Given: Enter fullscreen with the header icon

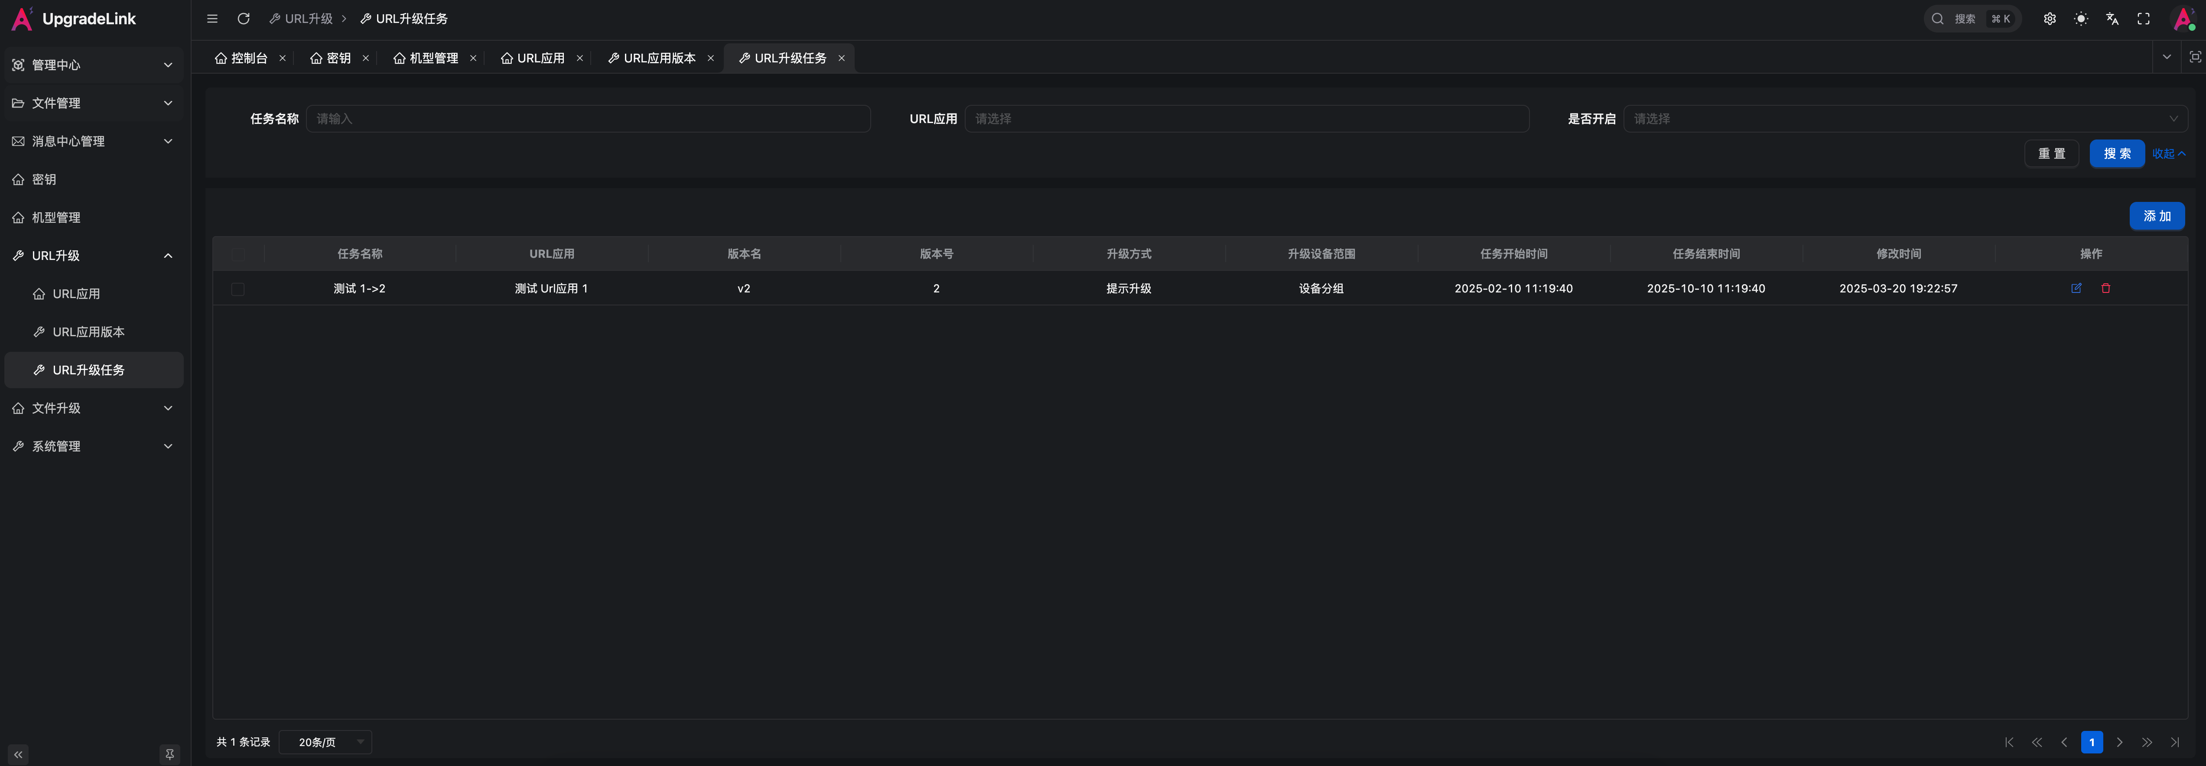Looking at the screenshot, I should [2144, 19].
